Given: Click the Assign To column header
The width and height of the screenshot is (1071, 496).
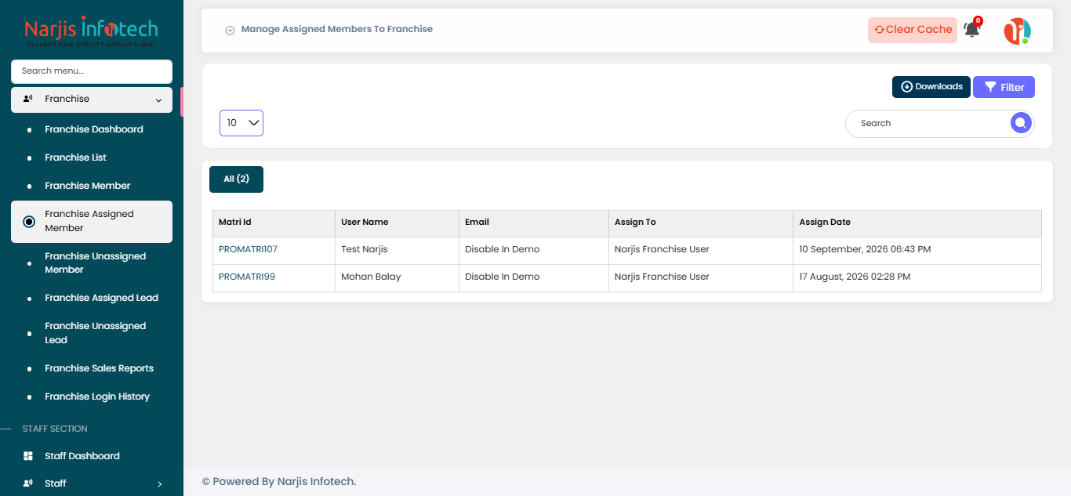Looking at the screenshot, I should point(701,223).
